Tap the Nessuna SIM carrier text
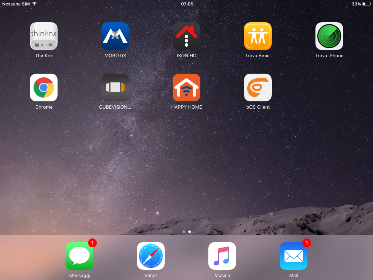The width and height of the screenshot is (373, 280). tap(16, 4)
